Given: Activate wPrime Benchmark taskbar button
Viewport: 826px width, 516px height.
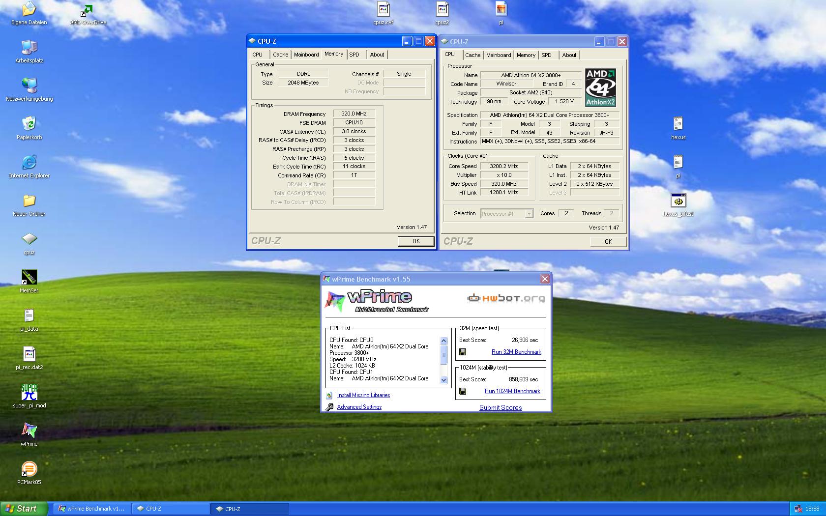Looking at the screenshot, I should (x=91, y=509).
